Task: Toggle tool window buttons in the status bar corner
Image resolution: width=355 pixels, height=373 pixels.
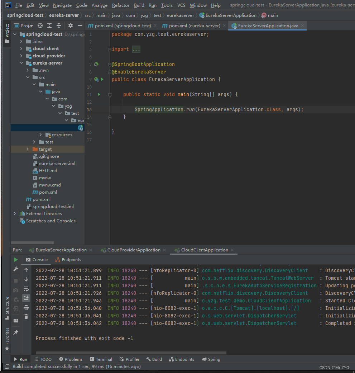Action: pos(7,366)
